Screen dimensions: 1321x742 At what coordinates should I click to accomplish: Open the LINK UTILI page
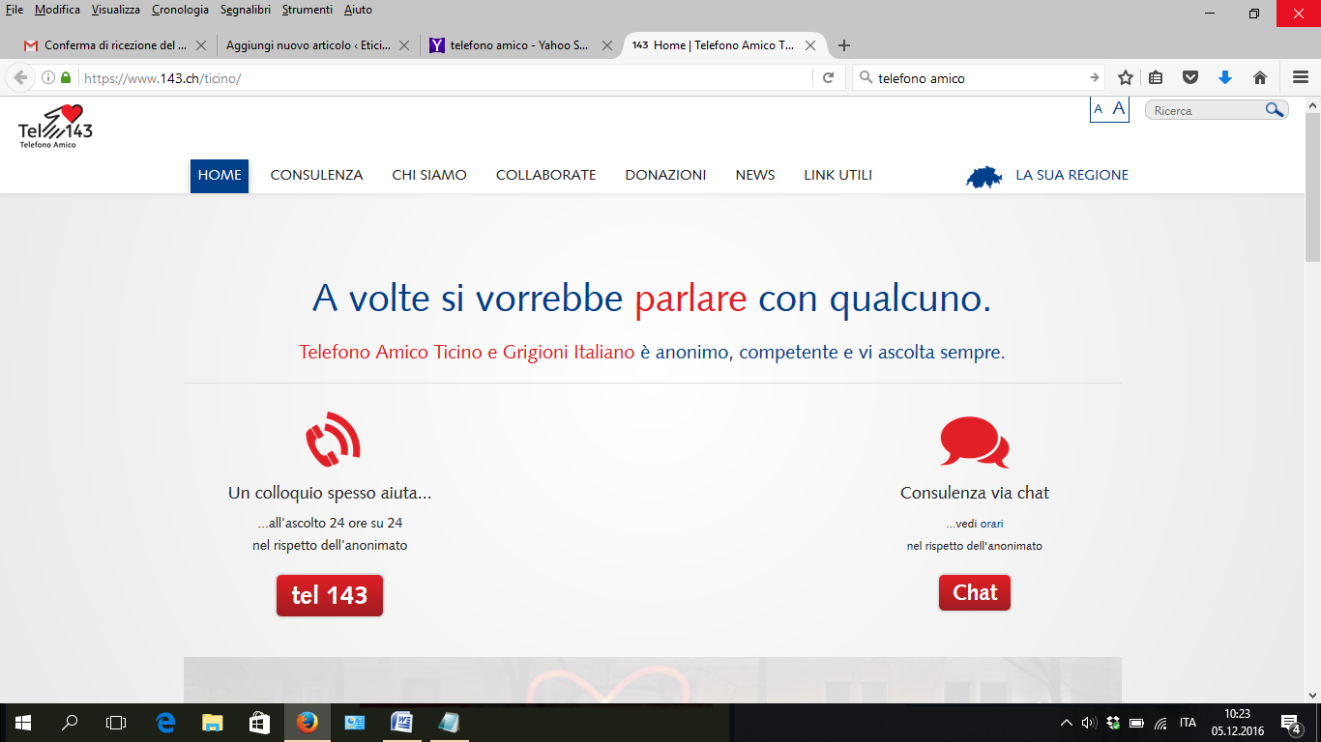tap(837, 176)
